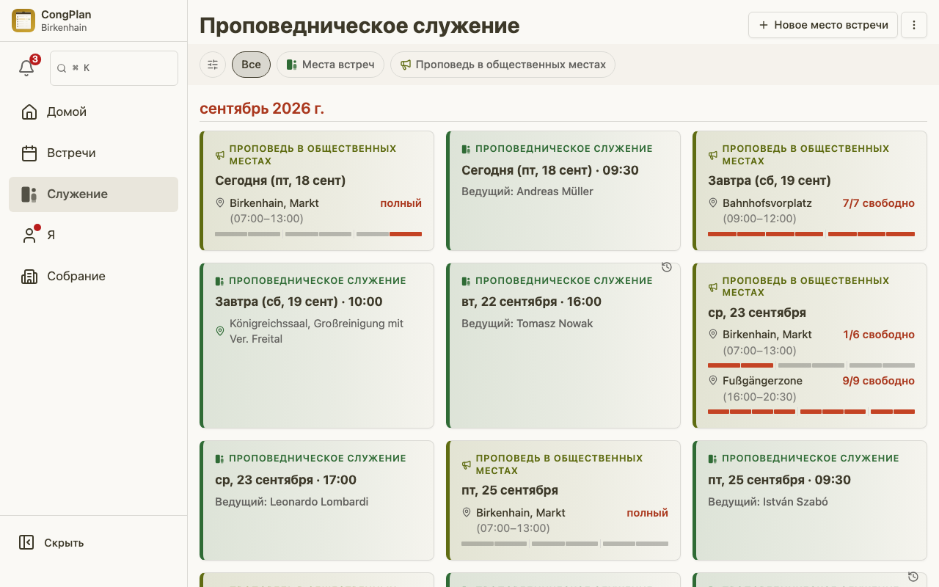Screen dimensions: 939x587
Task: Click Ведущий: Leonardo Lombardi text
Action: click(291, 502)
